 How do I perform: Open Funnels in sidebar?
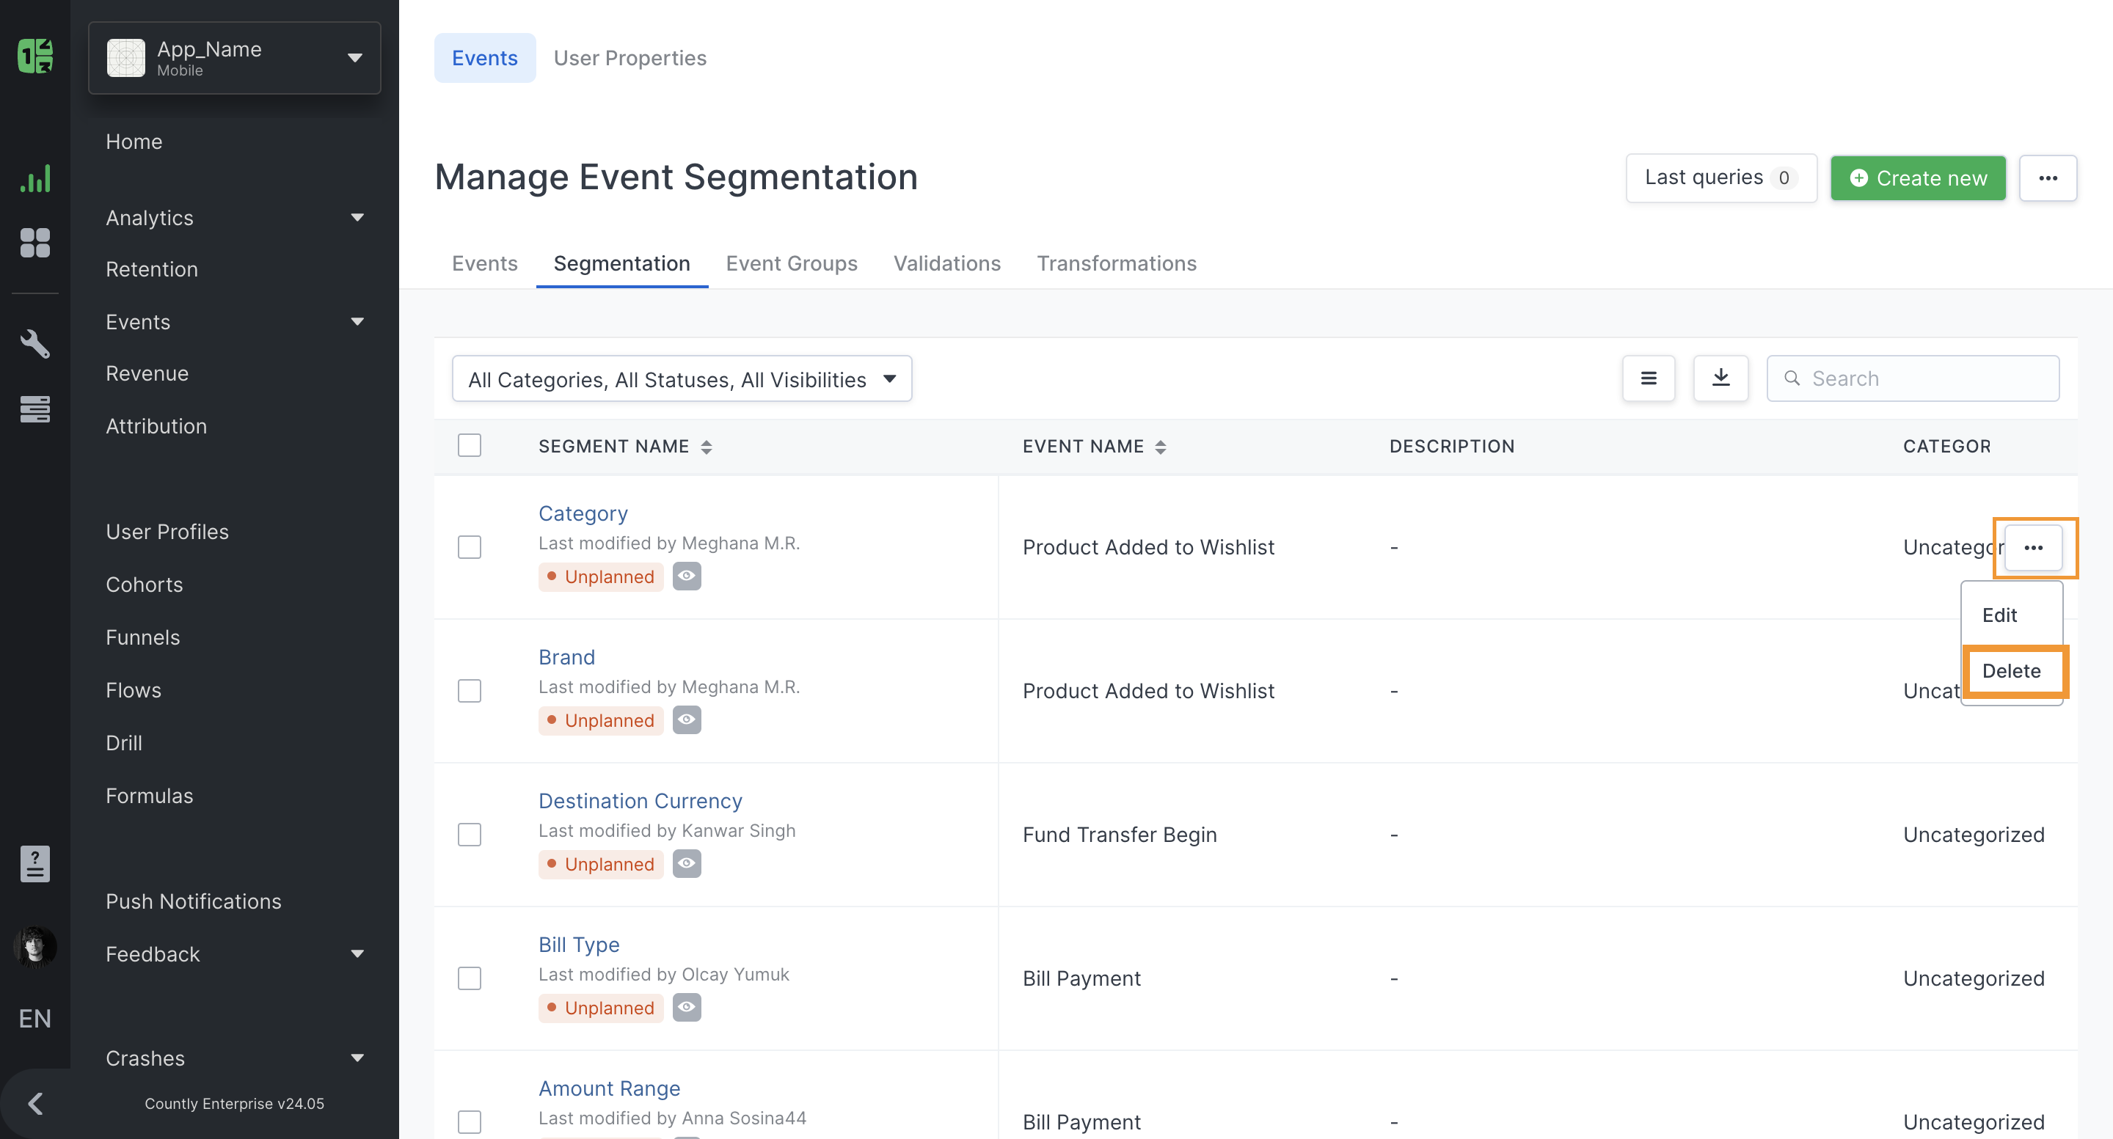(x=143, y=637)
